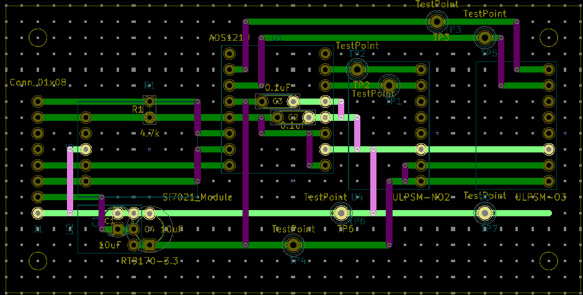
Task: Select the top-right mounting hole
Action: coord(549,38)
